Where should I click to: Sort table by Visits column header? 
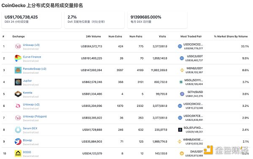tap(162, 36)
